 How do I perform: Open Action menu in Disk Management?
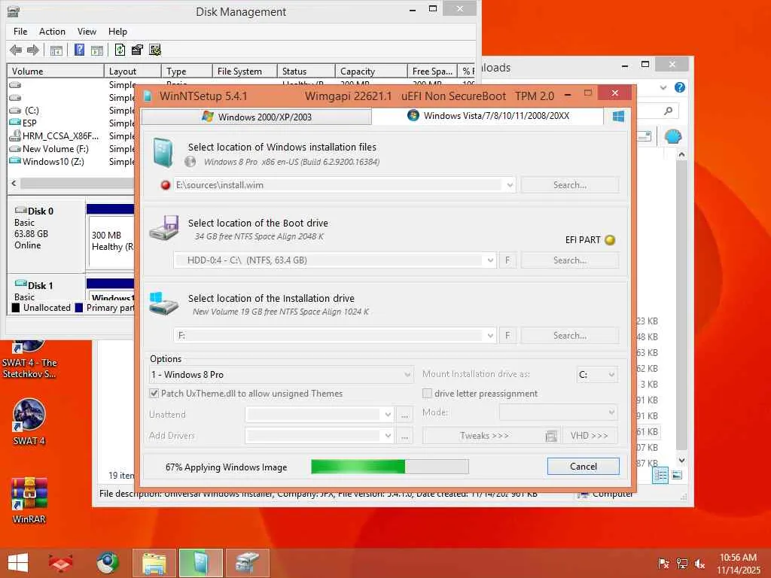click(52, 32)
